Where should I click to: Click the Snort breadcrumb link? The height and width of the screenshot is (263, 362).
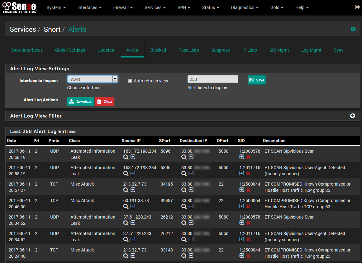pyautogui.click(x=52, y=29)
